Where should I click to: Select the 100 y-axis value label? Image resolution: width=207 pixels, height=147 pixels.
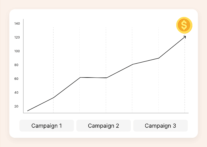coord(17,51)
